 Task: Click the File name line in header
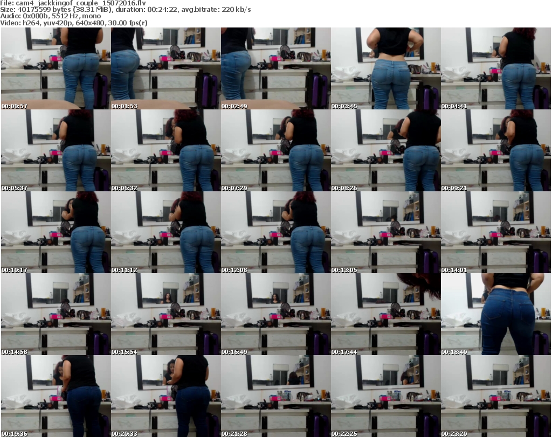click(x=73, y=3)
